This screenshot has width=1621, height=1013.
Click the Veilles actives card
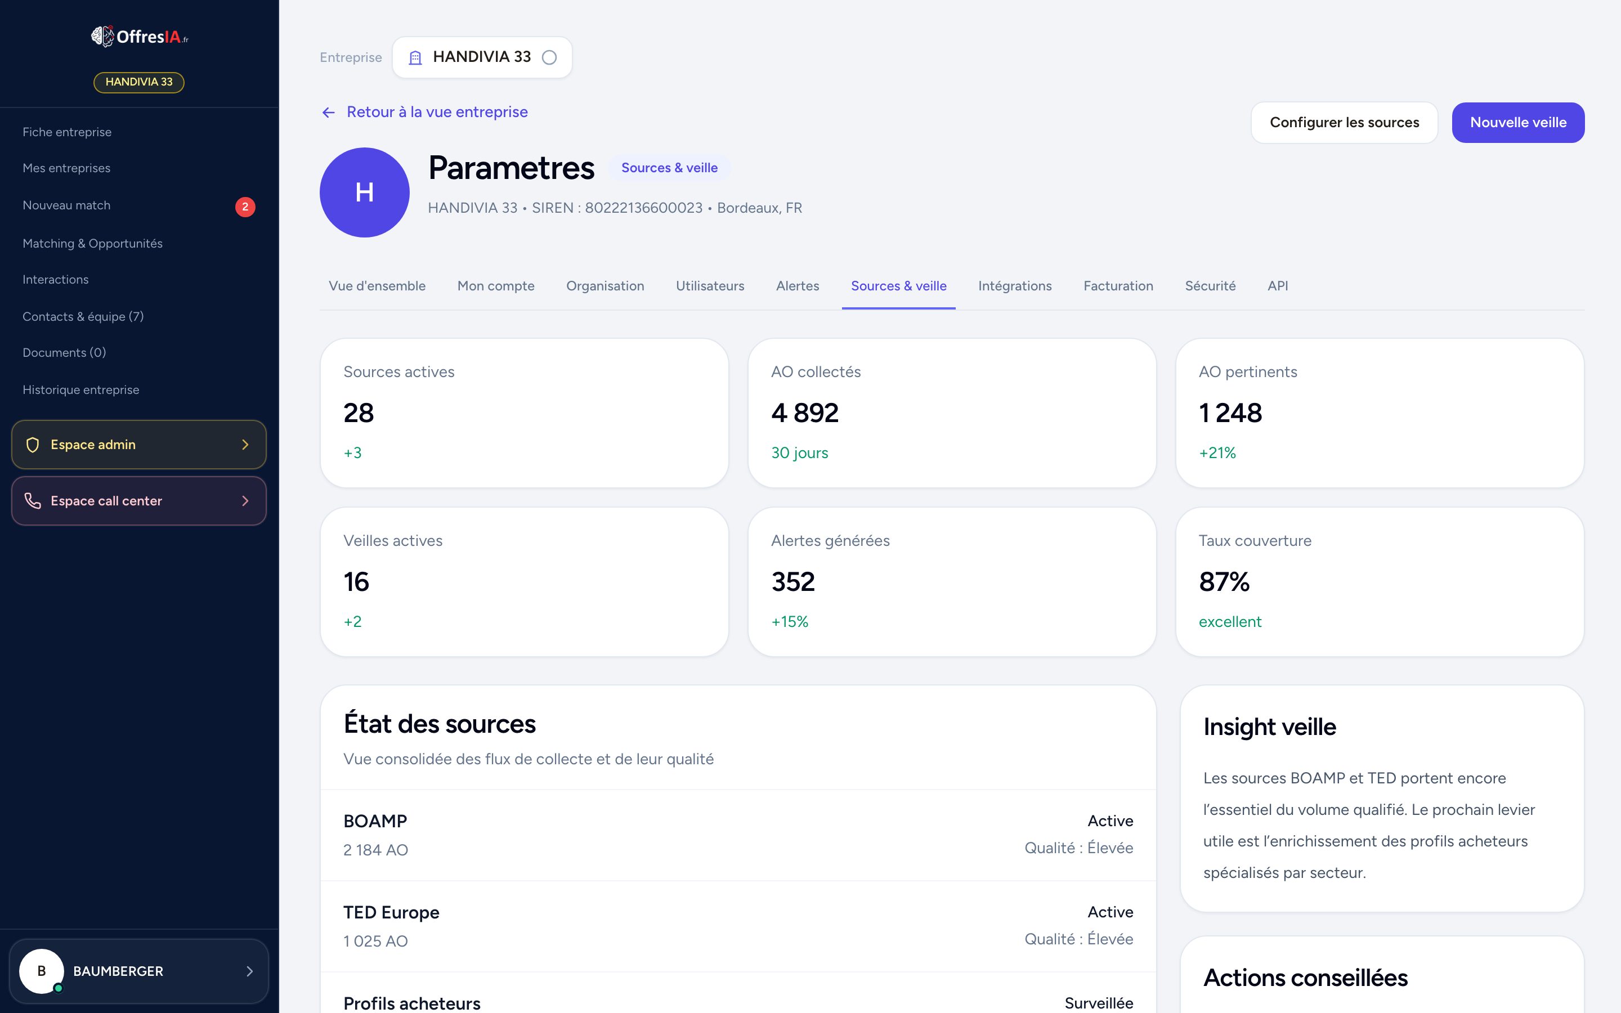[x=525, y=582]
